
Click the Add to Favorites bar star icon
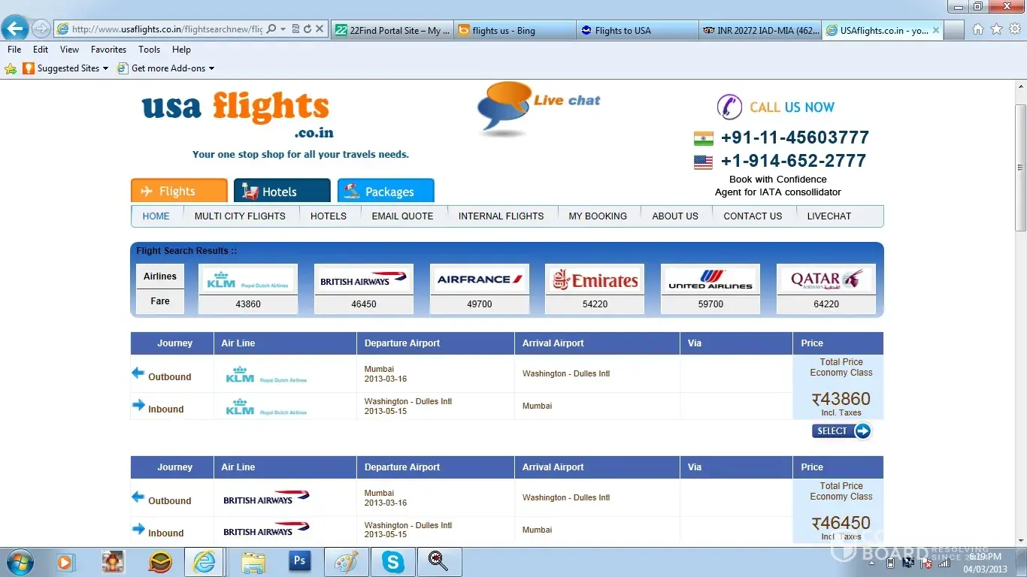pos(11,68)
